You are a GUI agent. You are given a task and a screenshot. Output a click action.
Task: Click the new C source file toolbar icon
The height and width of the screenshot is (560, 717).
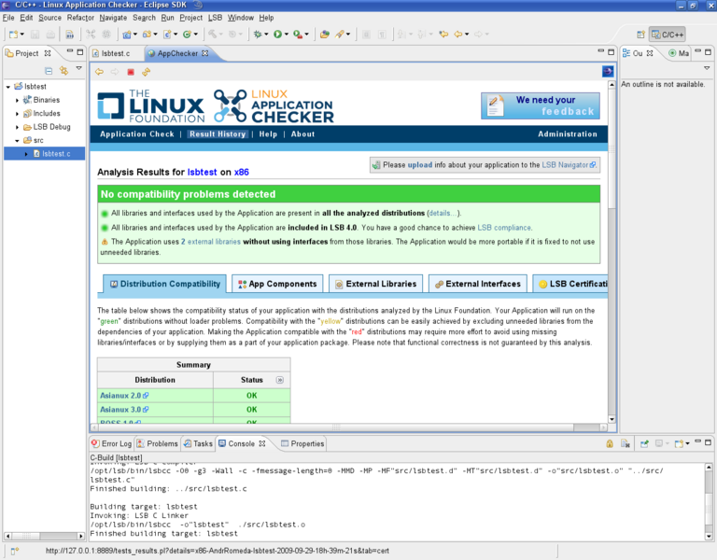pyautogui.click(x=167, y=35)
